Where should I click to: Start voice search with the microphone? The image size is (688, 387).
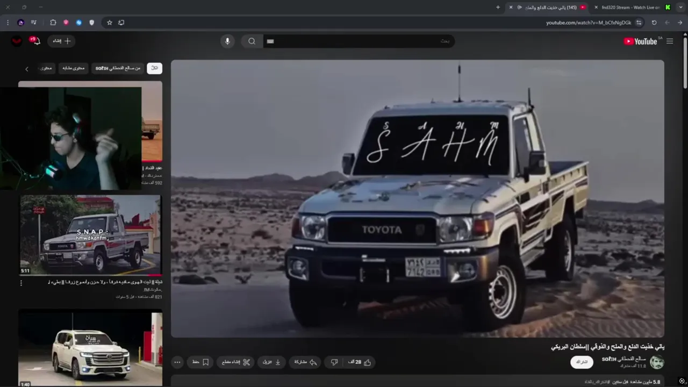pos(227,41)
